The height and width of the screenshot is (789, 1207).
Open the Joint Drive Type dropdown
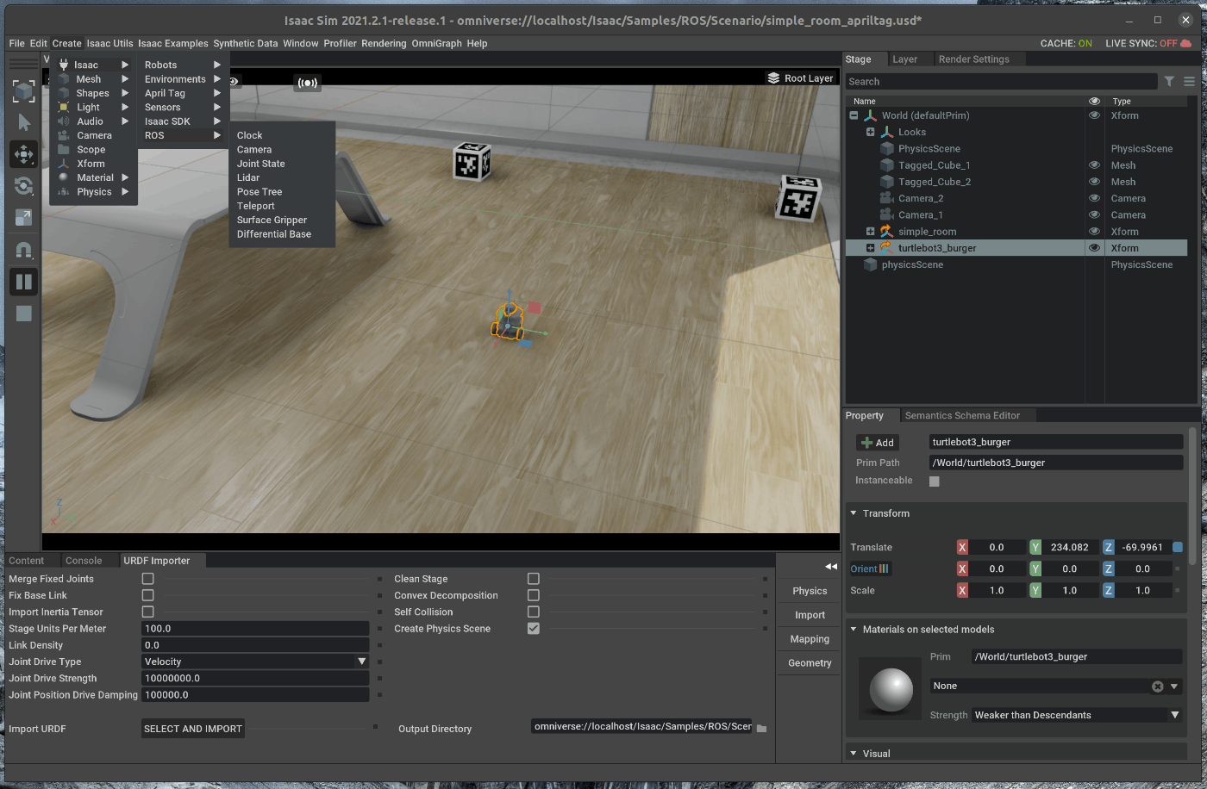[x=256, y=662]
